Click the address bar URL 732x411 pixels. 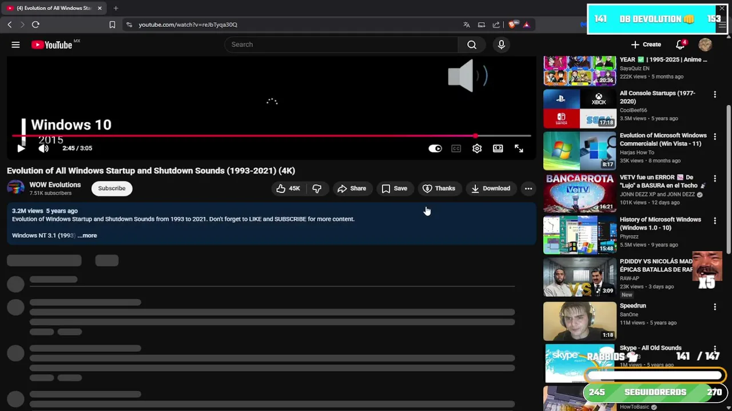click(188, 25)
